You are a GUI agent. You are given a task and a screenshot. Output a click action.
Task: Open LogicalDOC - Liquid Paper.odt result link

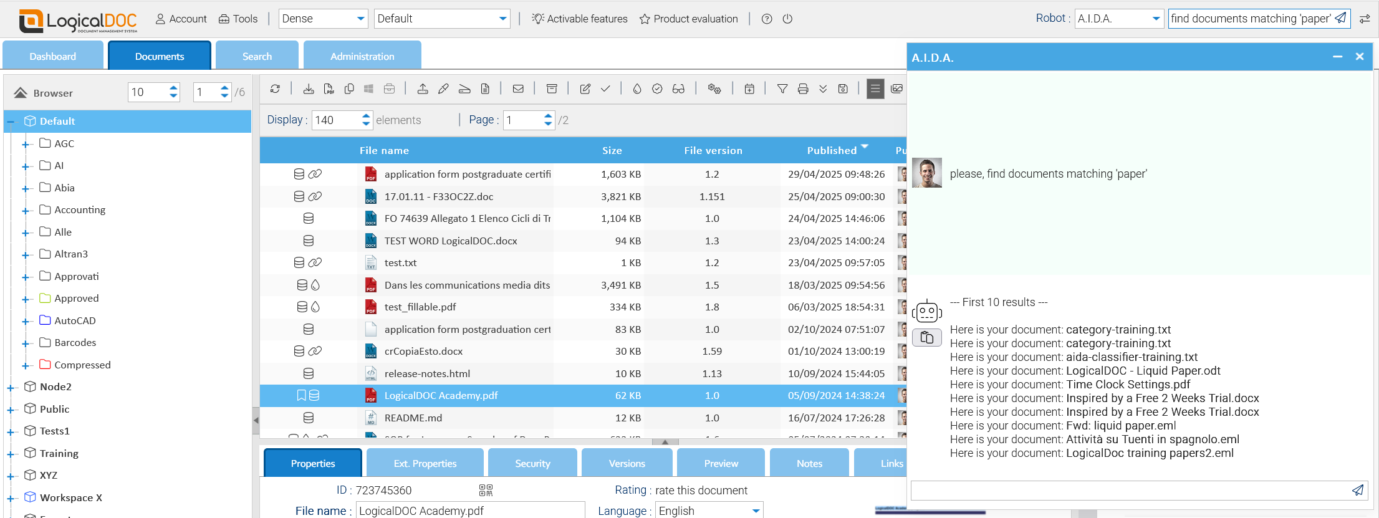tap(1143, 371)
